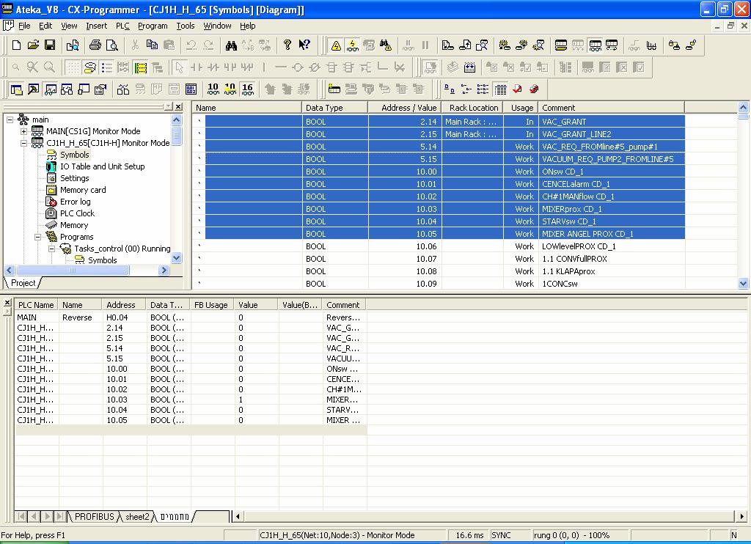The image size is (751, 544).
Task: Open the workspace pane dropdown arrow
Action: (168, 106)
